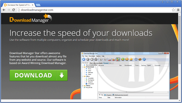Open a new browser tab

38,5
